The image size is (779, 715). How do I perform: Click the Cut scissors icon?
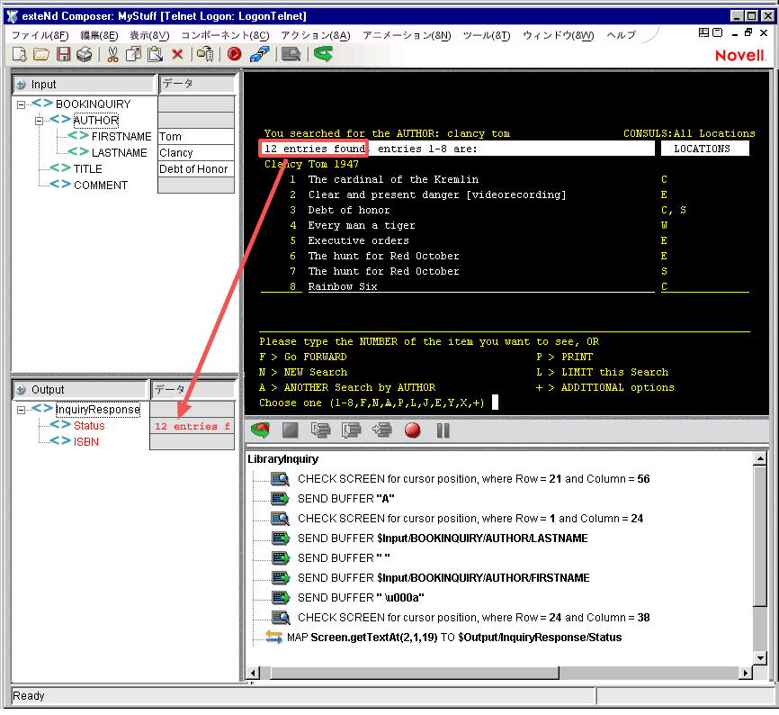point(112,54)
